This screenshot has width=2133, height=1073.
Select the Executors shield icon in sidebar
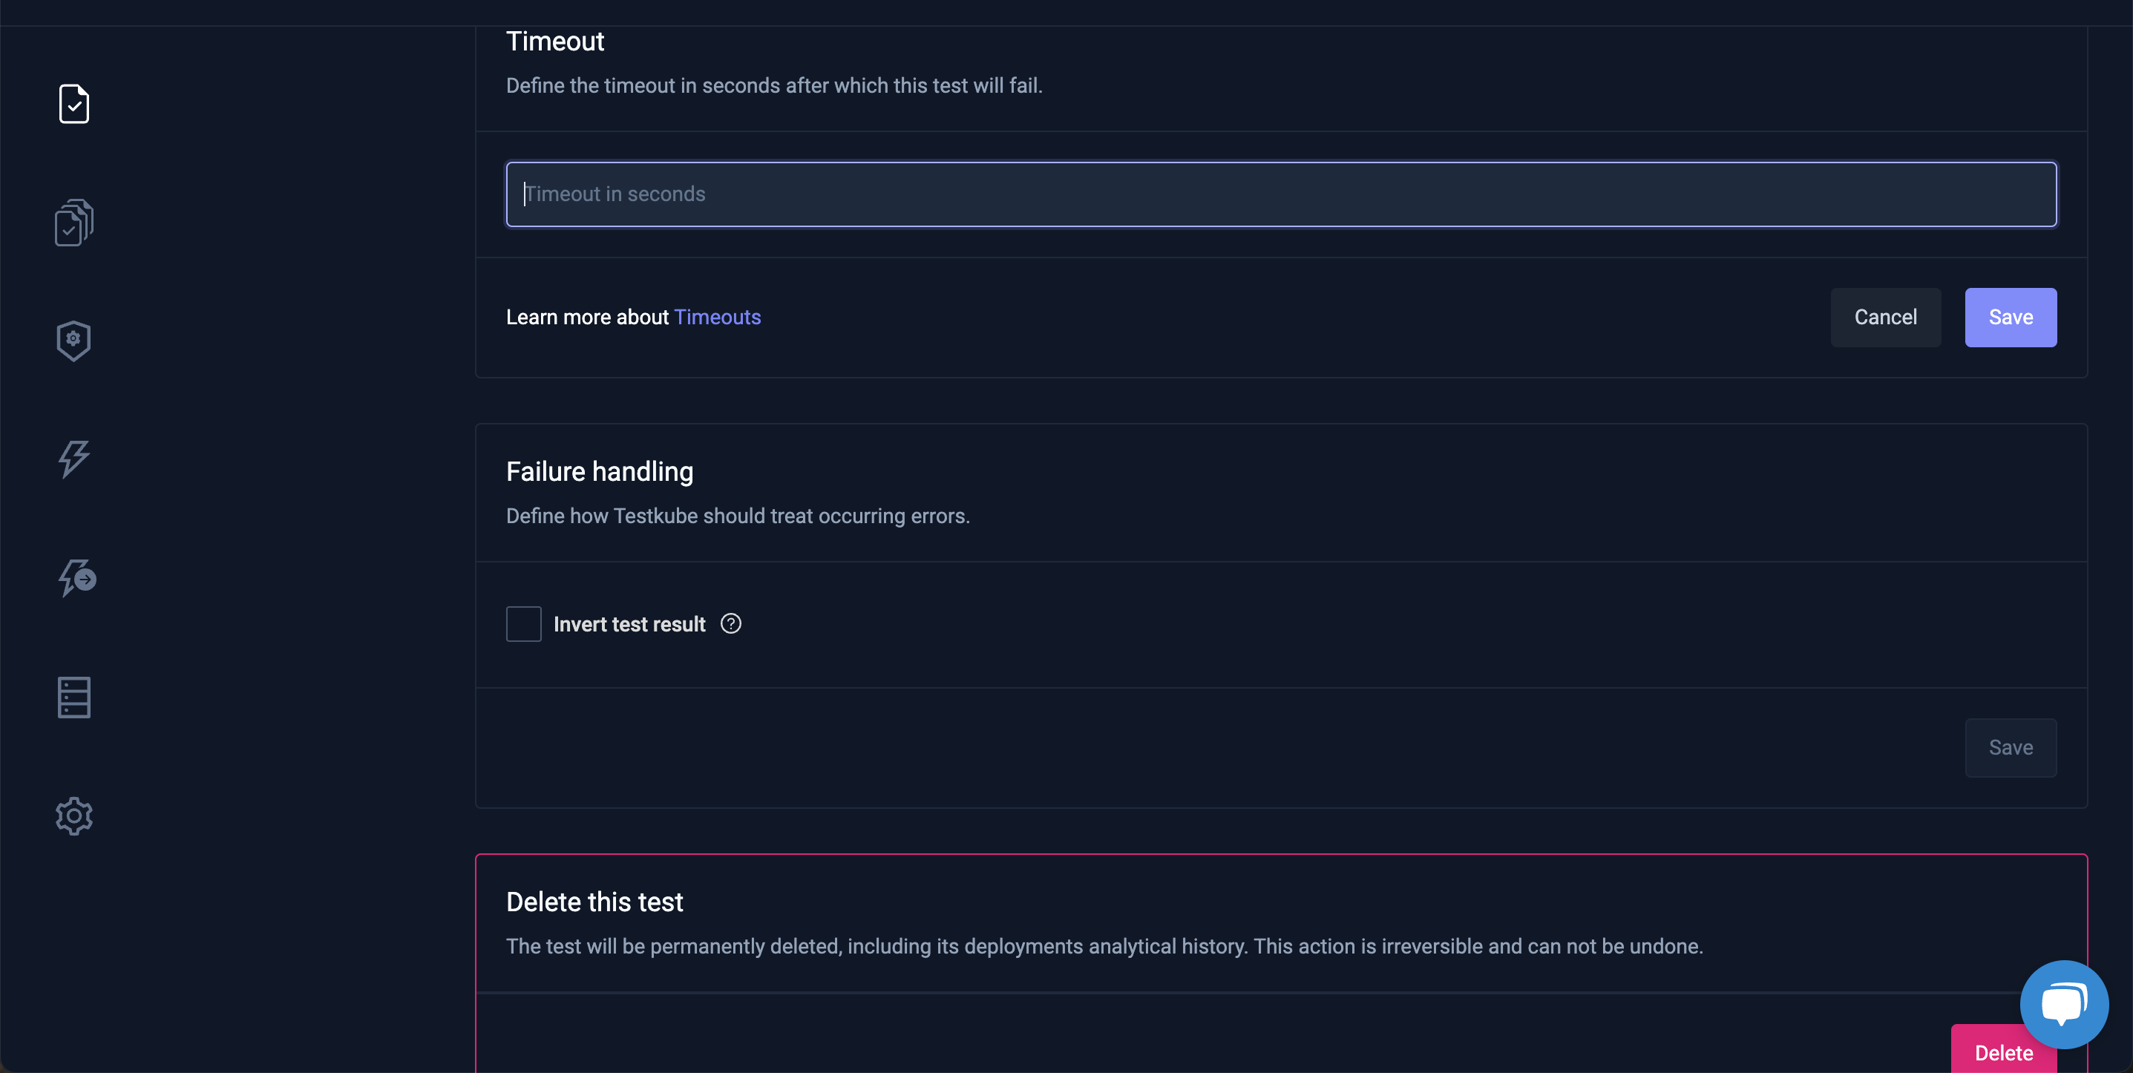[x=73, y=341]
